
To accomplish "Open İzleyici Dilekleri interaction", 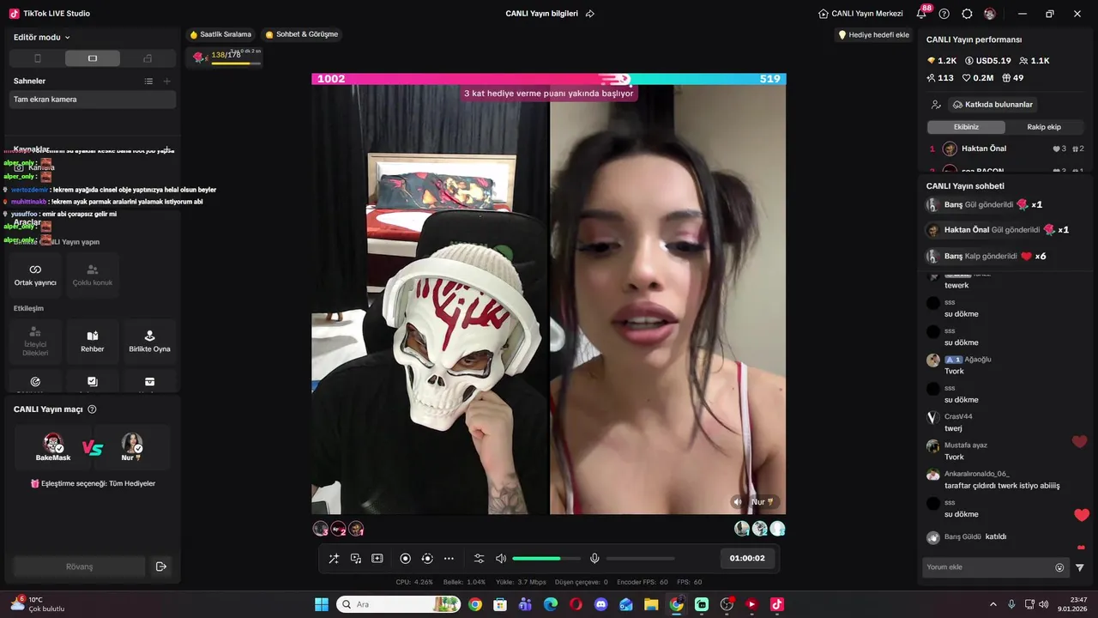I will pos(35,342).
